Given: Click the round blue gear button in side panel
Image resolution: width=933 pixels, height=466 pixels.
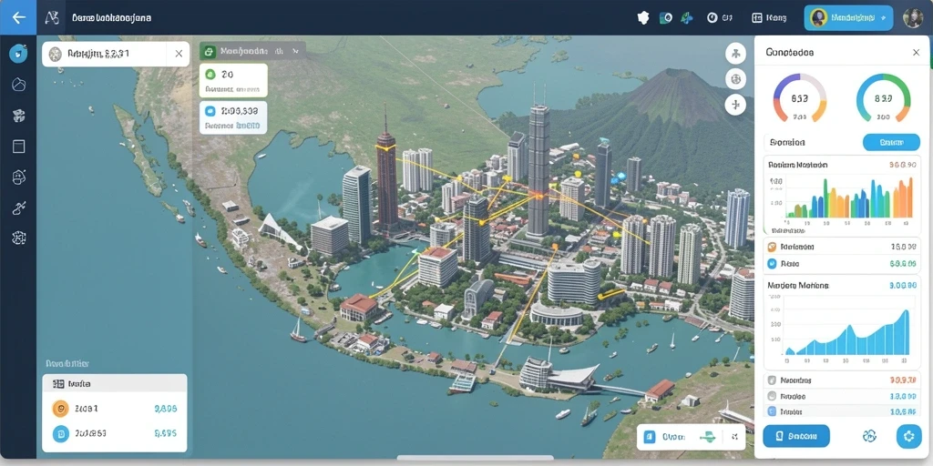Looking at the screenshot, I should click(908, 436).
